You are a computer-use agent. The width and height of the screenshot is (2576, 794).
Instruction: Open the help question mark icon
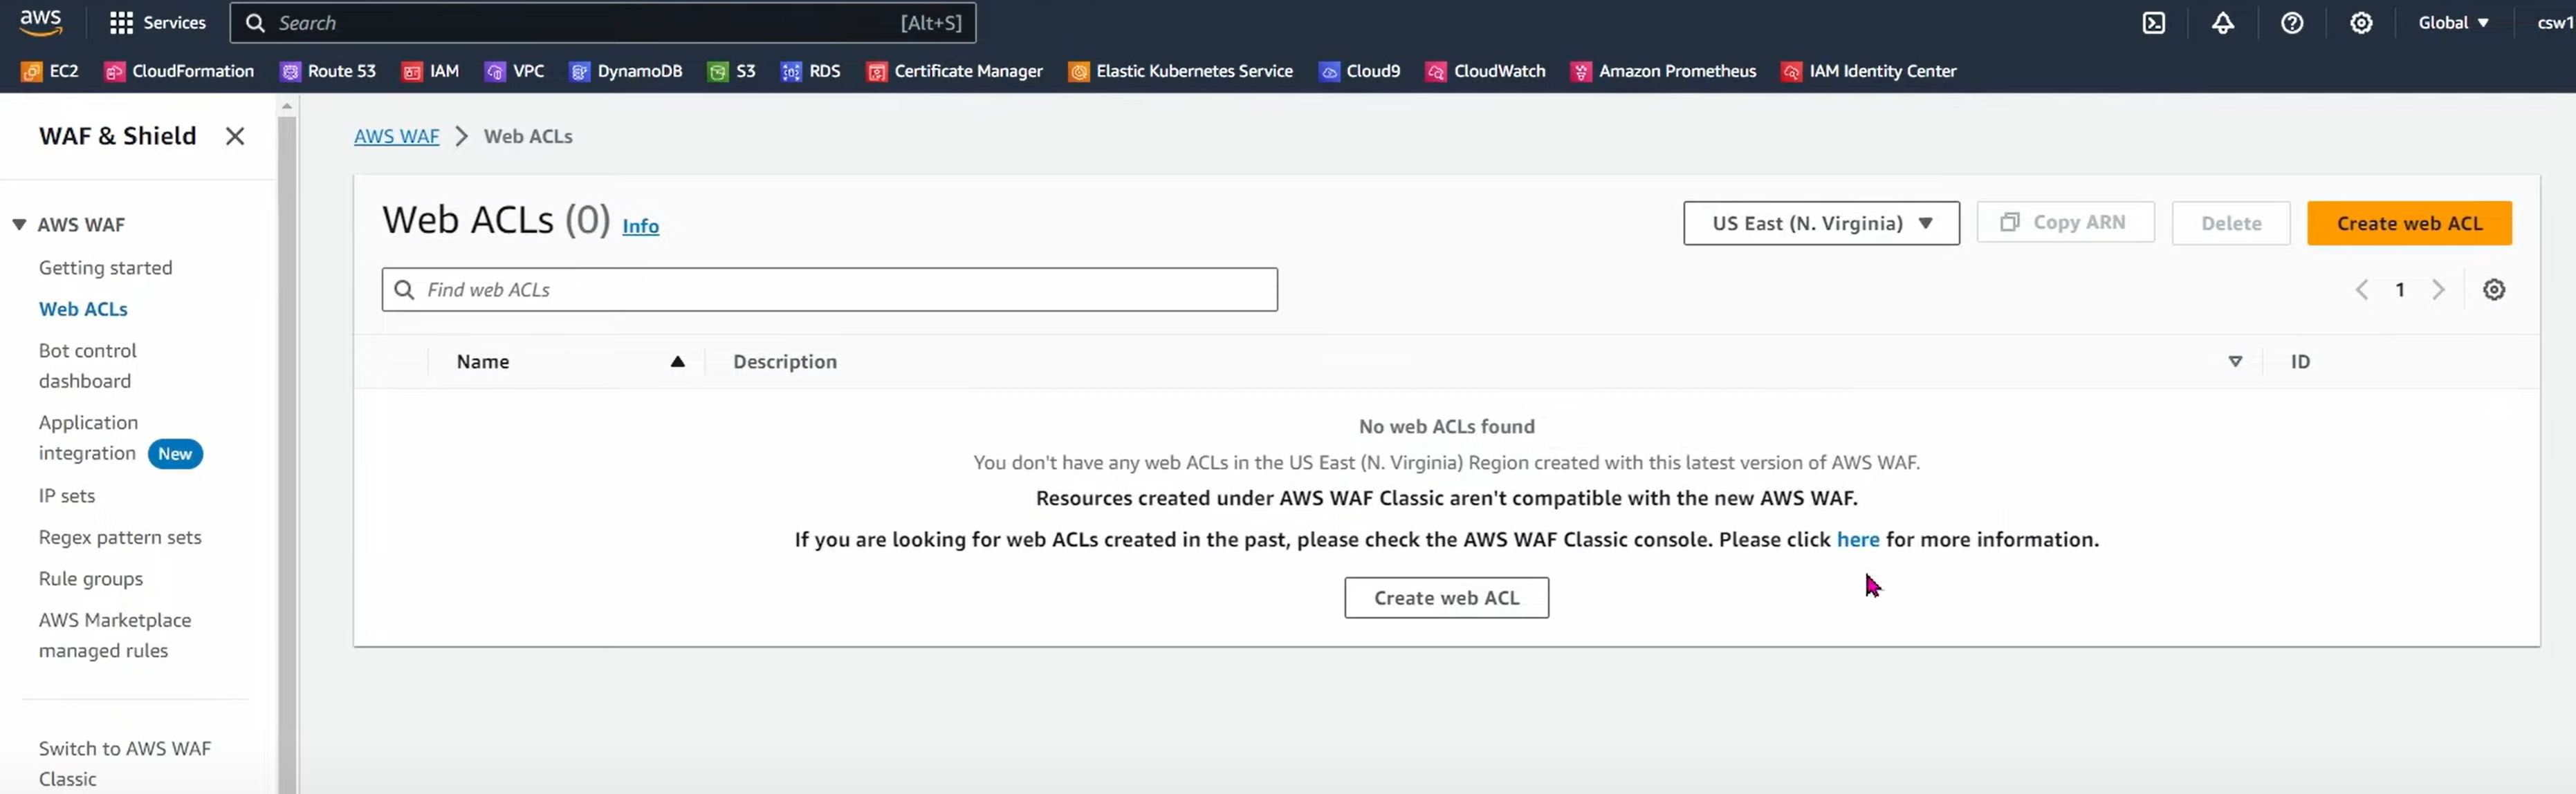(2292, 23)
